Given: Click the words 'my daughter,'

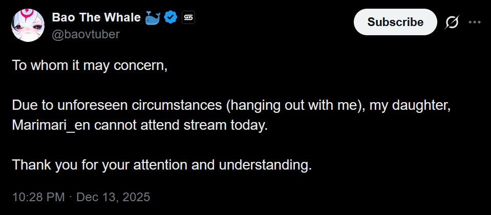Looking at the screenshot, I should click(x=410, y=106).
